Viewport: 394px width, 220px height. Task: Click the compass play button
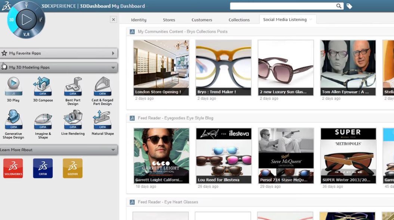(x=26, y=19)
